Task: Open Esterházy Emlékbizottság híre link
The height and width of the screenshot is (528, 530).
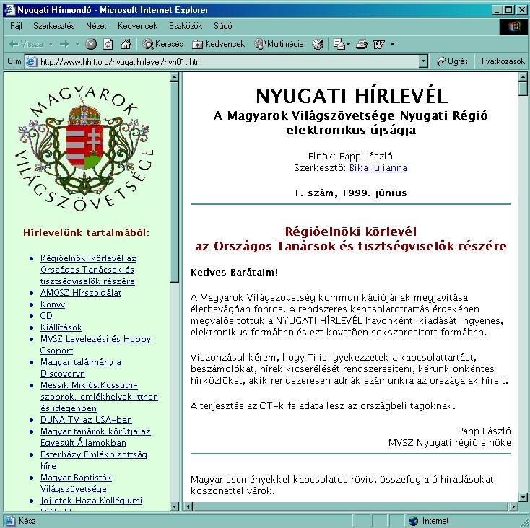Action: click(94, 459)
